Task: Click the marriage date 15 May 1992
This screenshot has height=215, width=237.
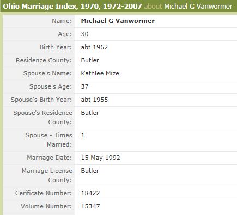Action: (x=100, y=158)
